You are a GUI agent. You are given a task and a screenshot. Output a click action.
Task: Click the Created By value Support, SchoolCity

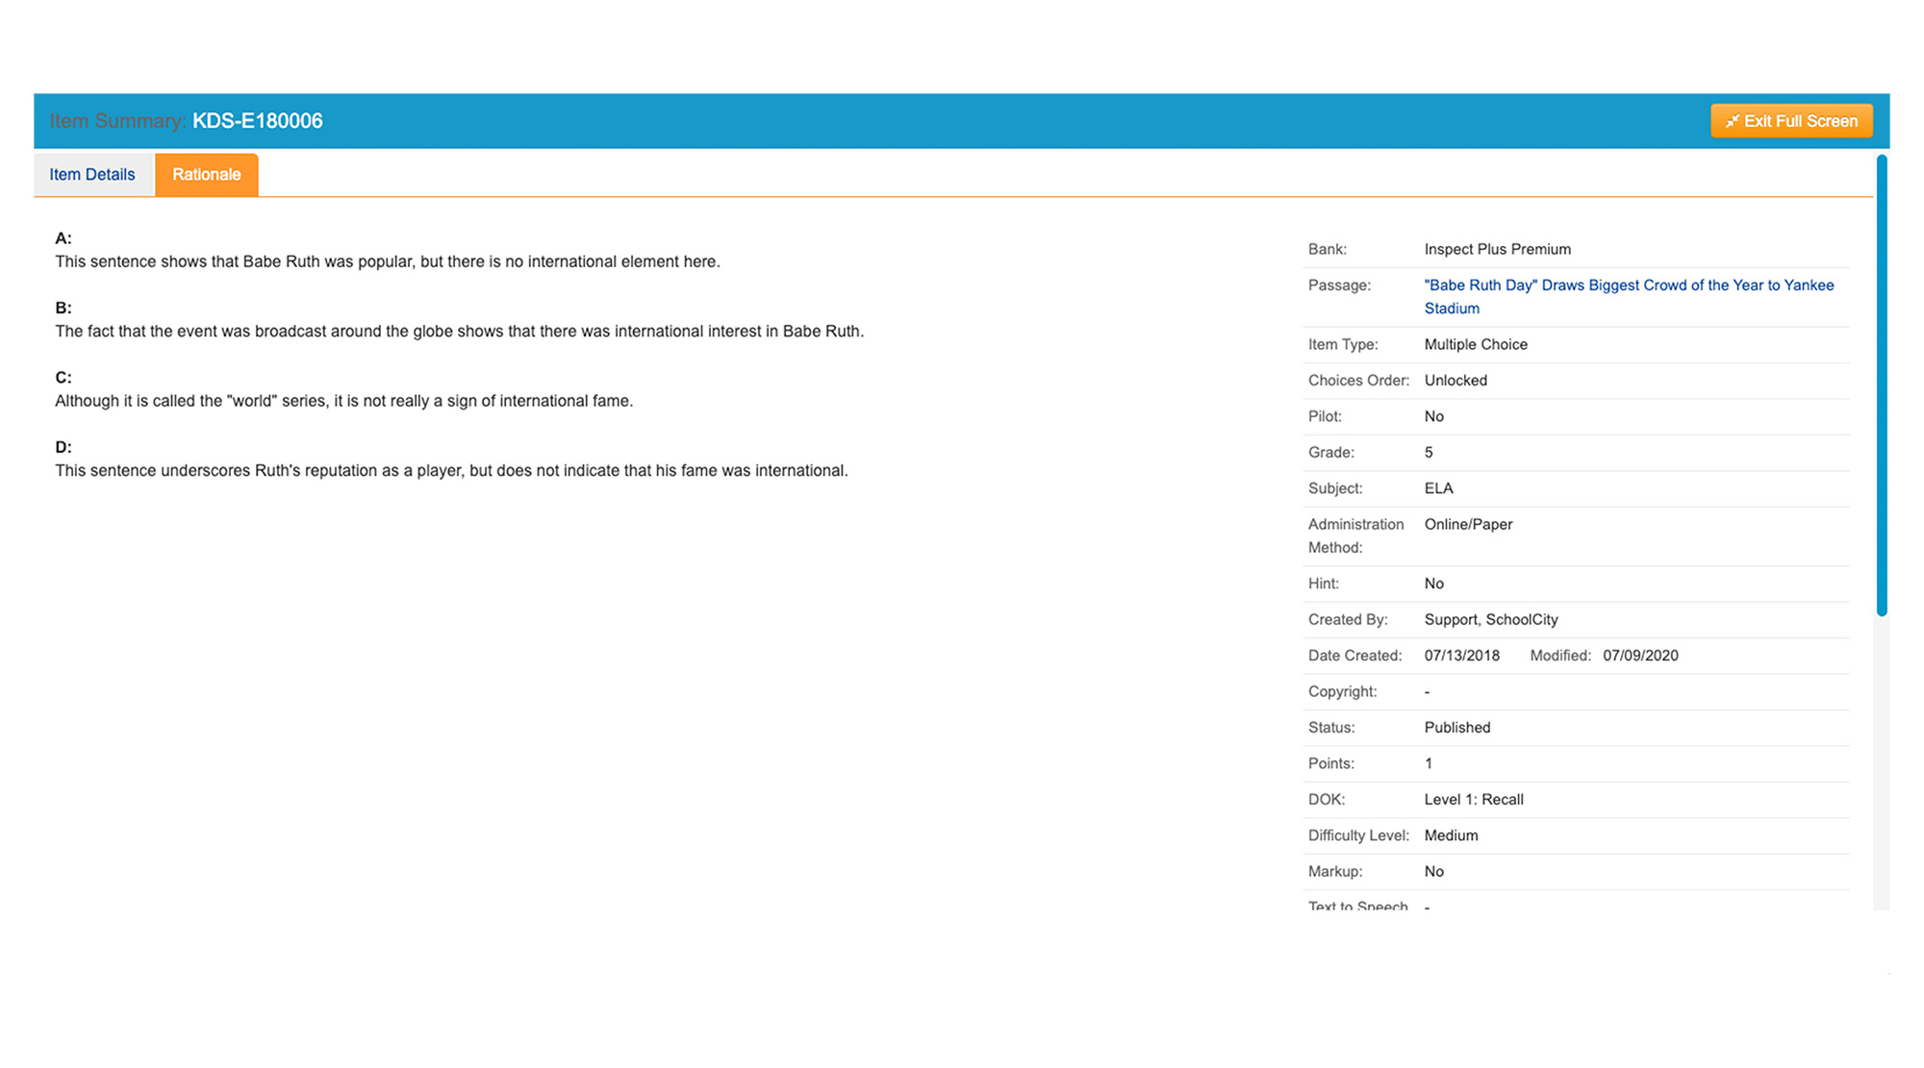pyautogui.click(x=1491, y=619)
